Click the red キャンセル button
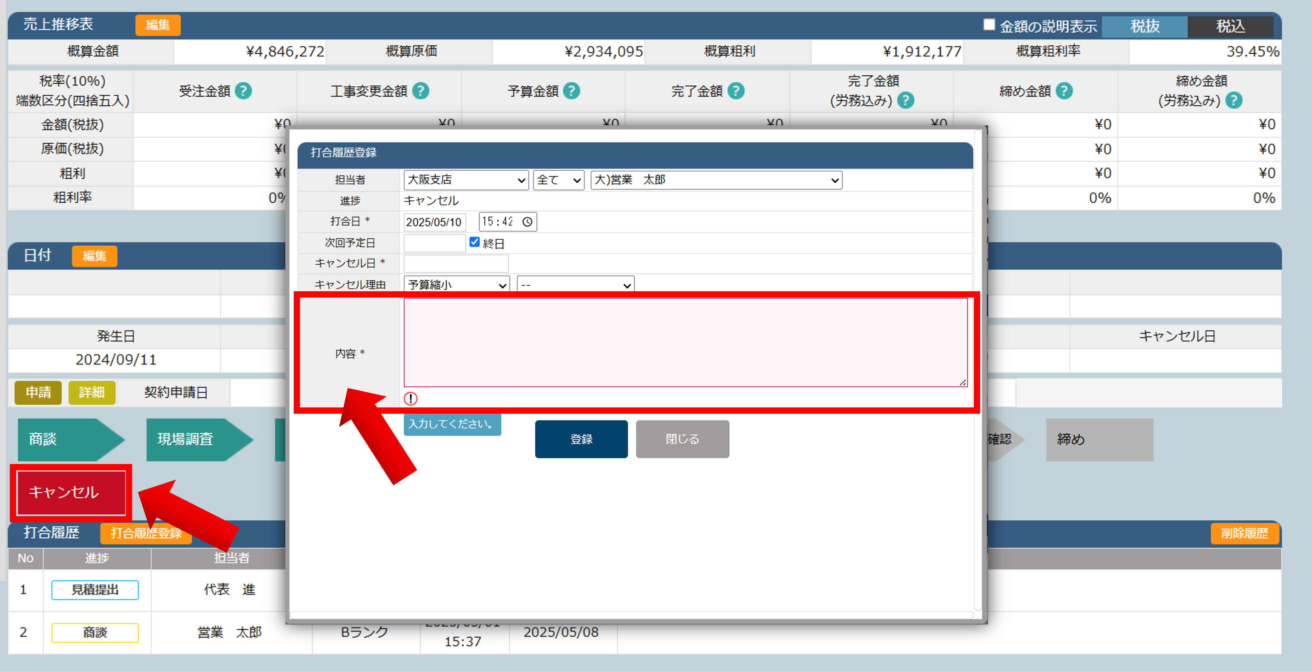This screenshot has width=1312, height=671. tap(71, 492)
